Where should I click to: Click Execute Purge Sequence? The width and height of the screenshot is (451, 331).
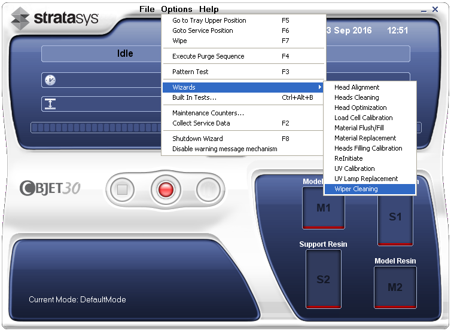[208, 56]
